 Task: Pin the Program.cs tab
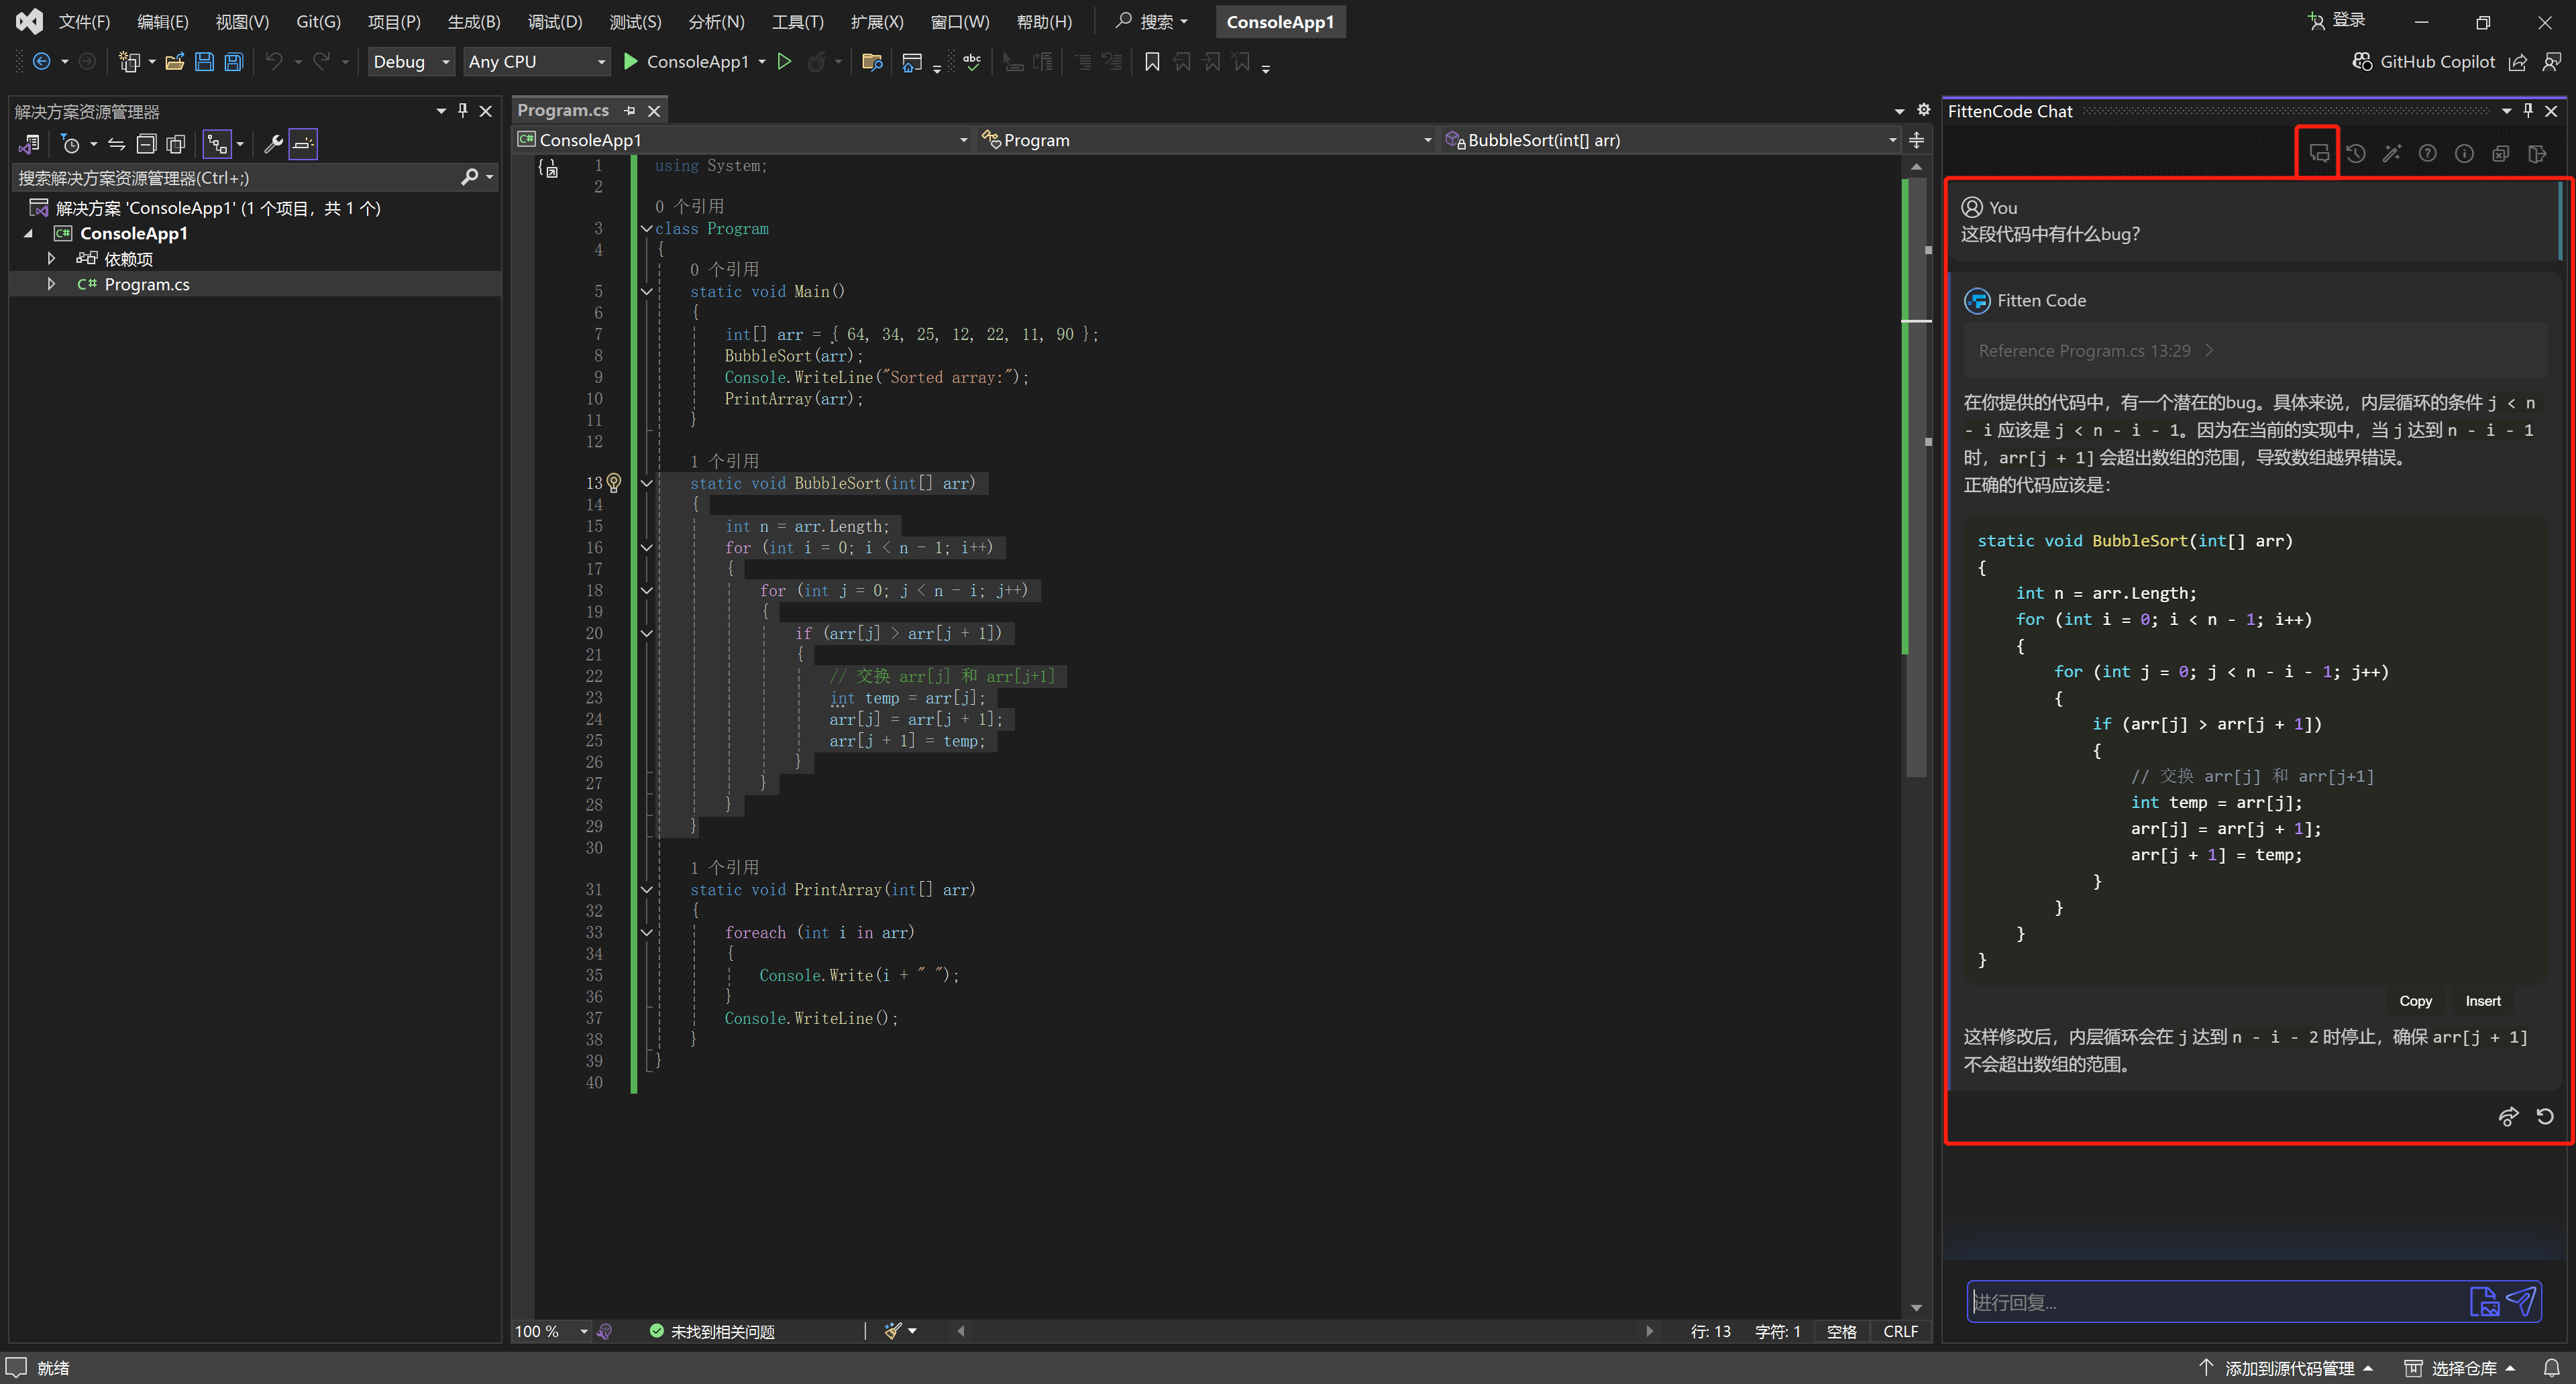click(x=630, y=111)
